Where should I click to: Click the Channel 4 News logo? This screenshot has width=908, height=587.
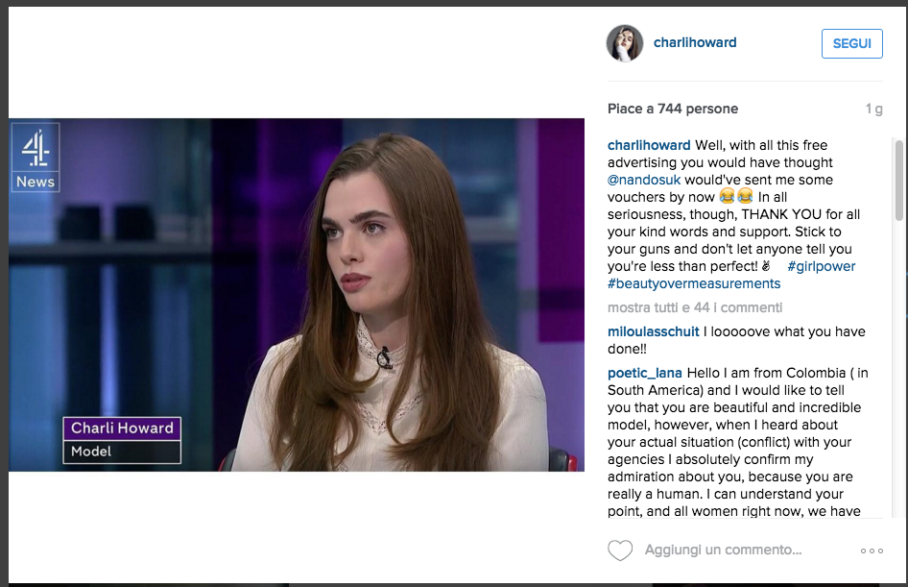click(36, 157)
